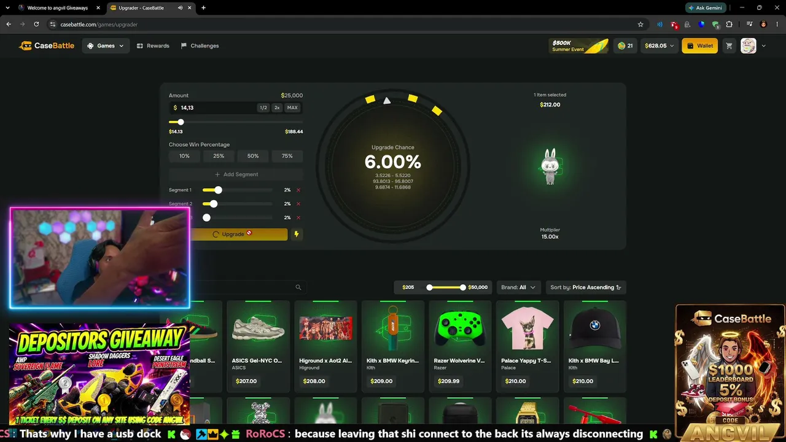The height and width of the screenshot is (442, 786).
Task: Click the maximum price slider handle
Action: click(463, 287)
